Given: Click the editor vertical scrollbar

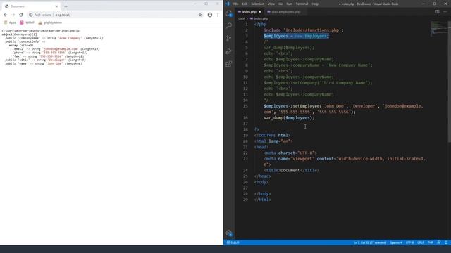Looking at the screenshot, I should coord(450,82).
